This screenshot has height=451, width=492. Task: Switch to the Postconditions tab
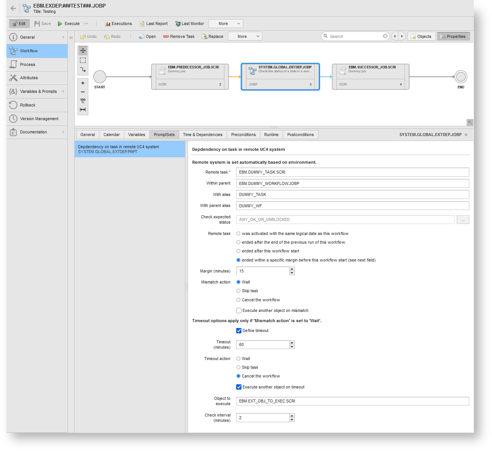coord(301,135)
